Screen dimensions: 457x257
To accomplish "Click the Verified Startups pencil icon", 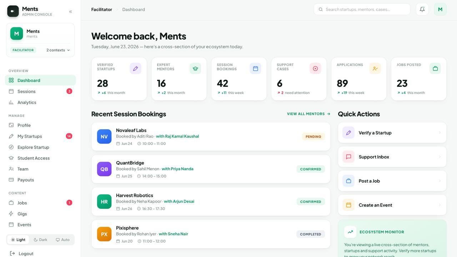I will point(135,68).
